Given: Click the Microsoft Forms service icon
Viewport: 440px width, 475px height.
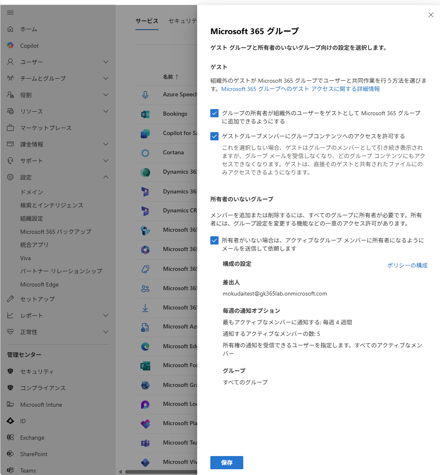Looking at the screenshot, I should (x=145, y=366).
